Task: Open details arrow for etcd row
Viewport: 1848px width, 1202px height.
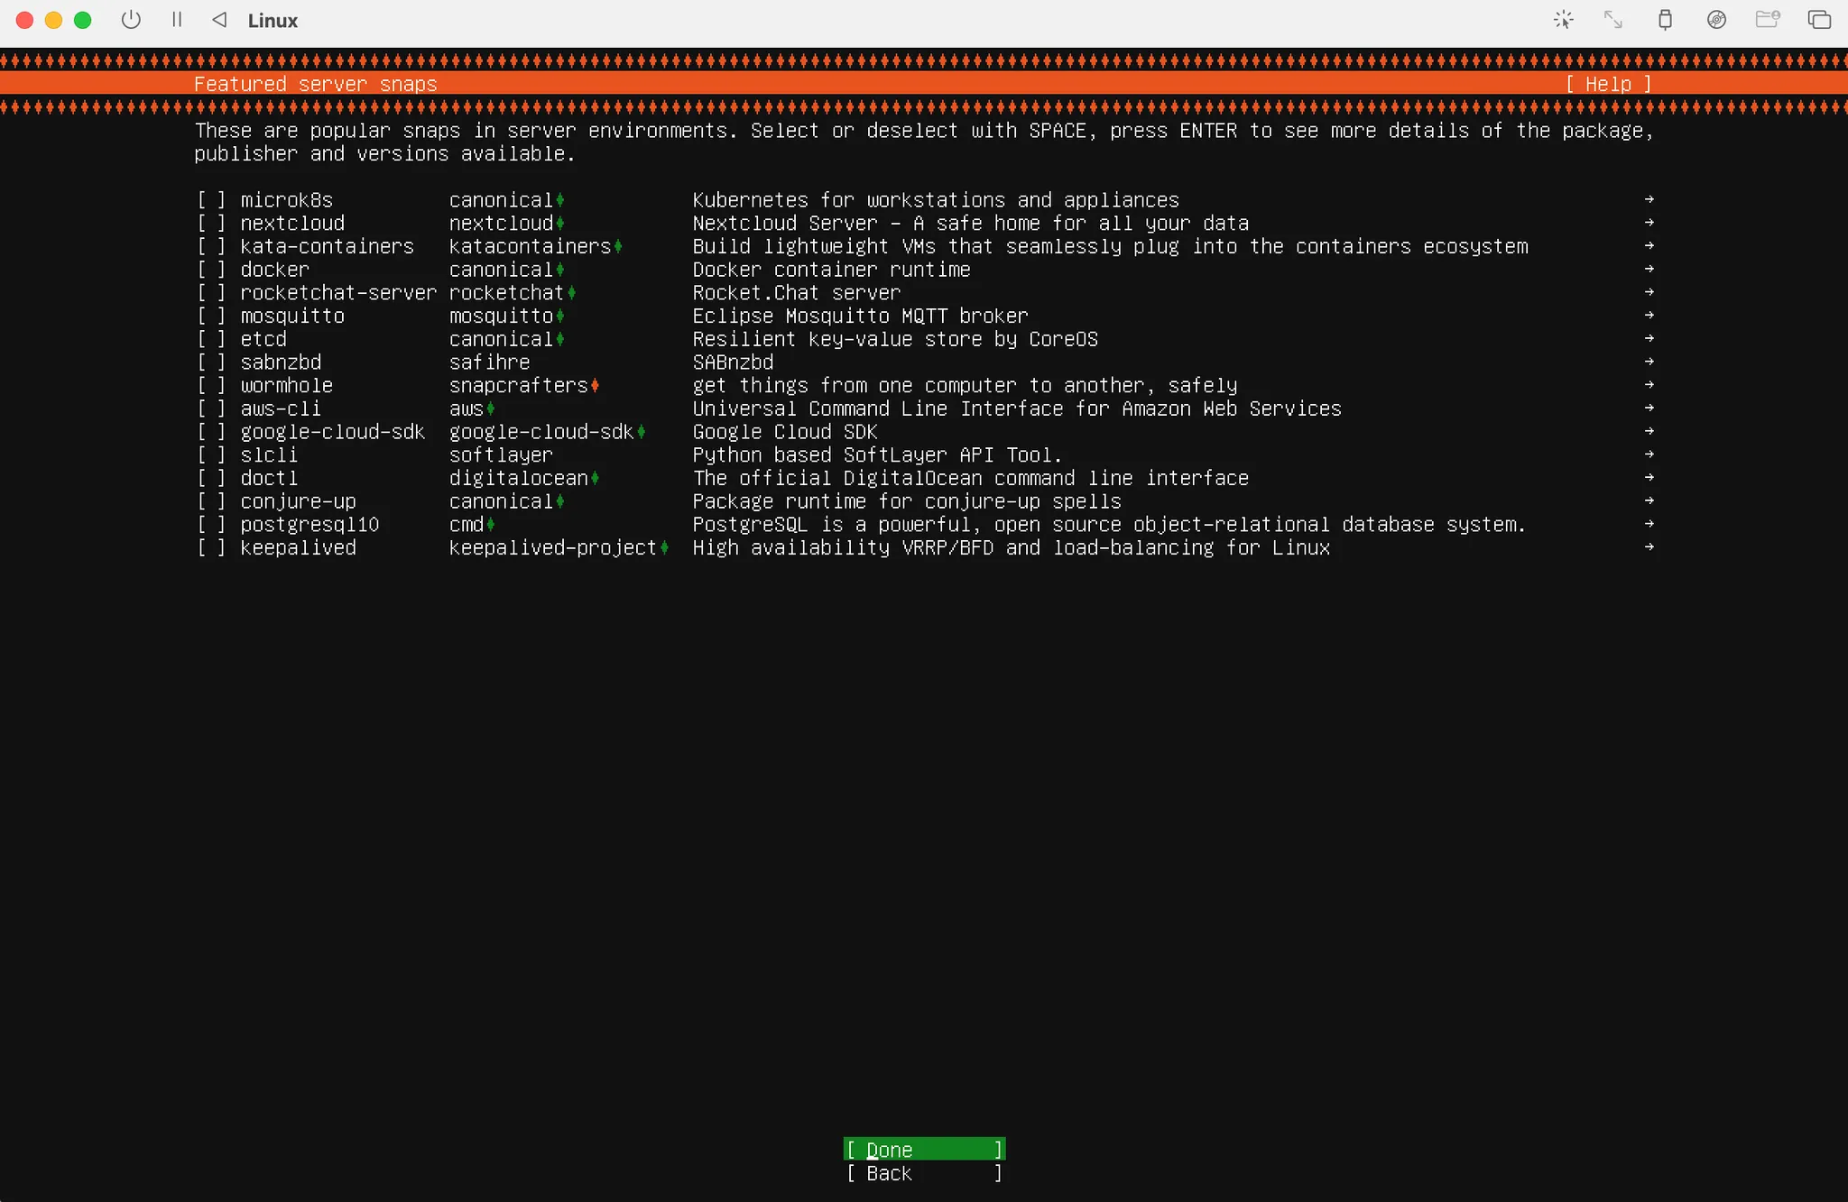Action: pyautogui.click(x=1649, y=339)
